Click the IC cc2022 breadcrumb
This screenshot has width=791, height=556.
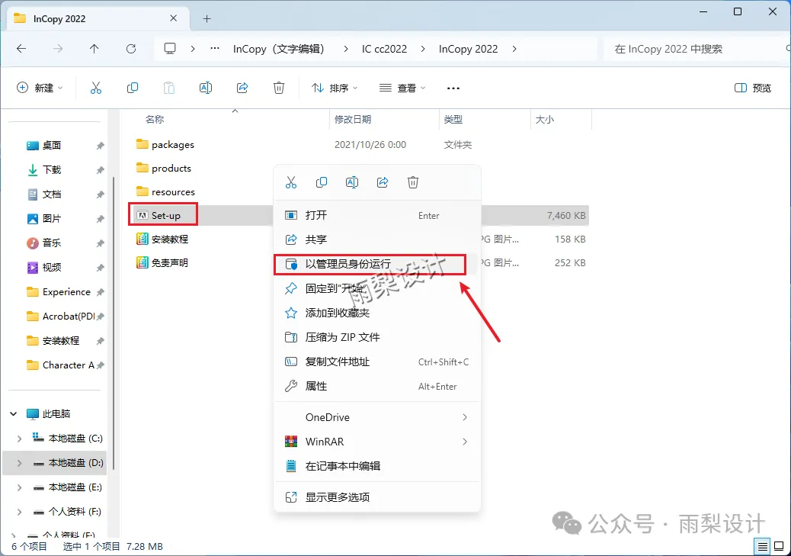pos(384,49)
